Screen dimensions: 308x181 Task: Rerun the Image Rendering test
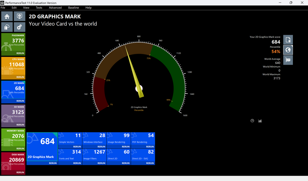point(126,147)
